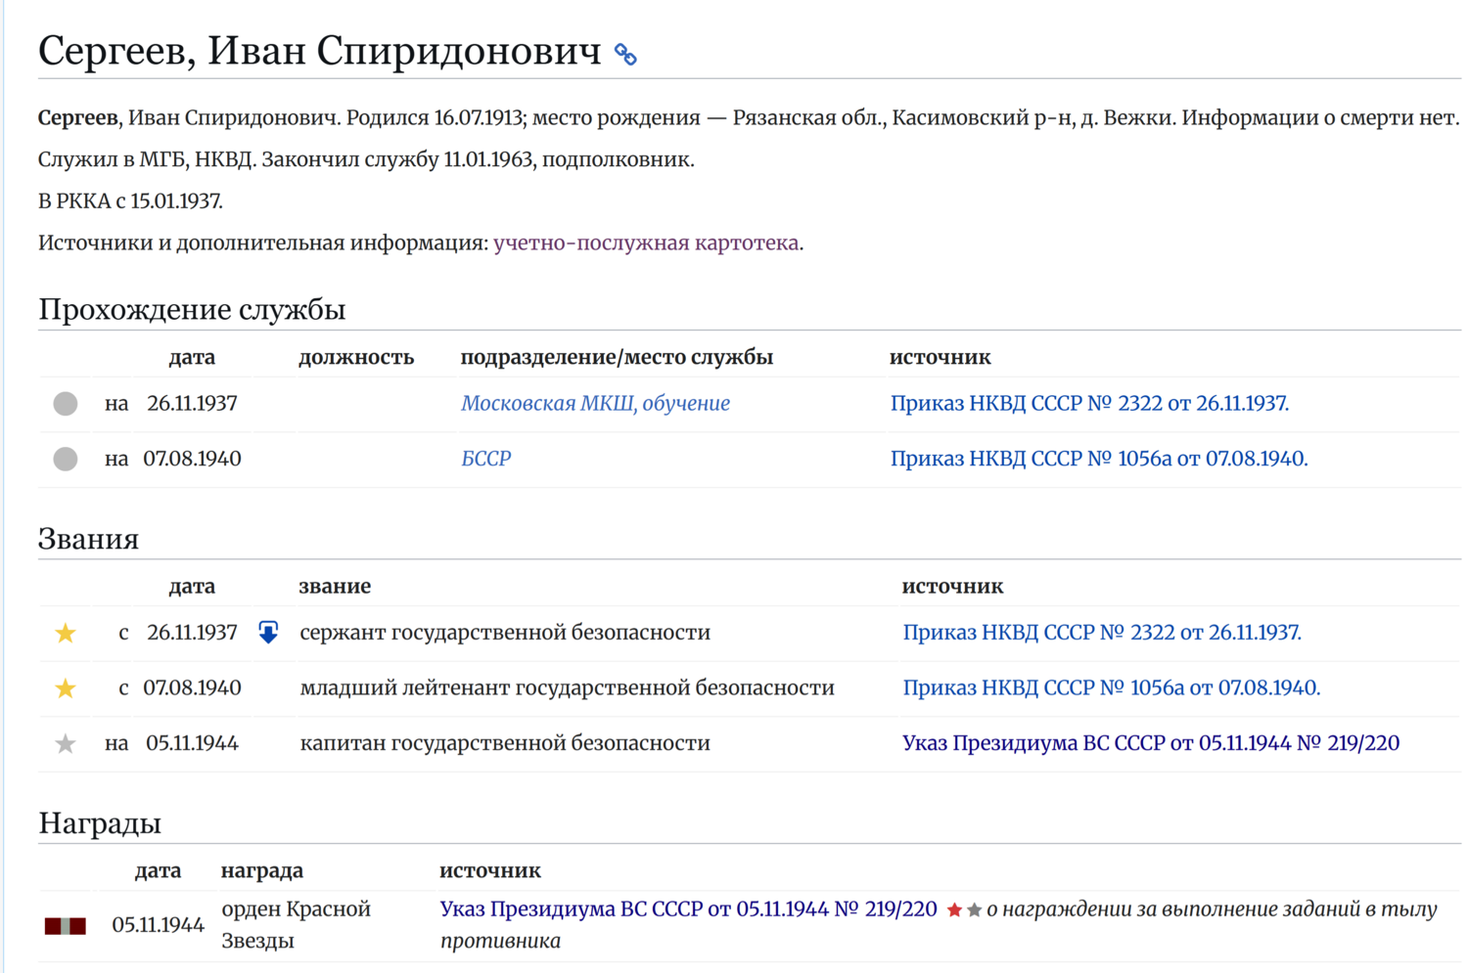Image resolution: width=1468 pixels, height=973 pixels.
Task: Open Приказ НКВД № 1056а in the service table
Action: pyautogui.click(x=1098, y=459)
